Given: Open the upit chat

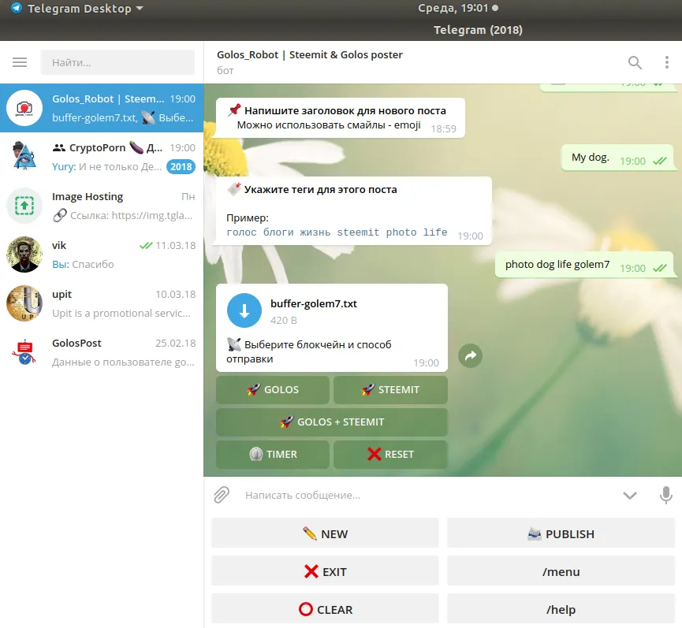Looking at the screenshot, I should [x=102, y=303].
